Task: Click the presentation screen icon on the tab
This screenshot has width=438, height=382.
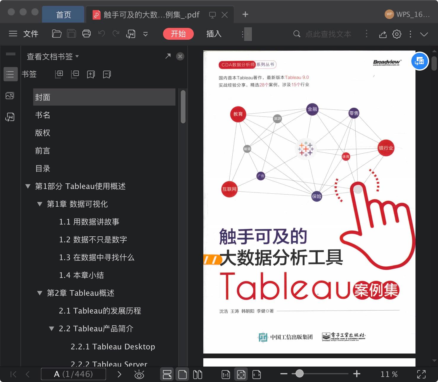Action: click(212, 15)
